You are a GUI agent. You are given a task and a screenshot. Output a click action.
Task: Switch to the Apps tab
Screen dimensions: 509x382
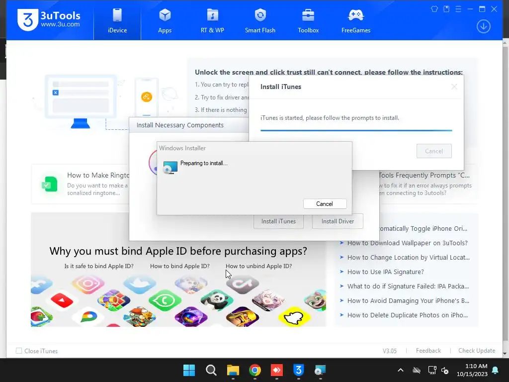[165, 21]
